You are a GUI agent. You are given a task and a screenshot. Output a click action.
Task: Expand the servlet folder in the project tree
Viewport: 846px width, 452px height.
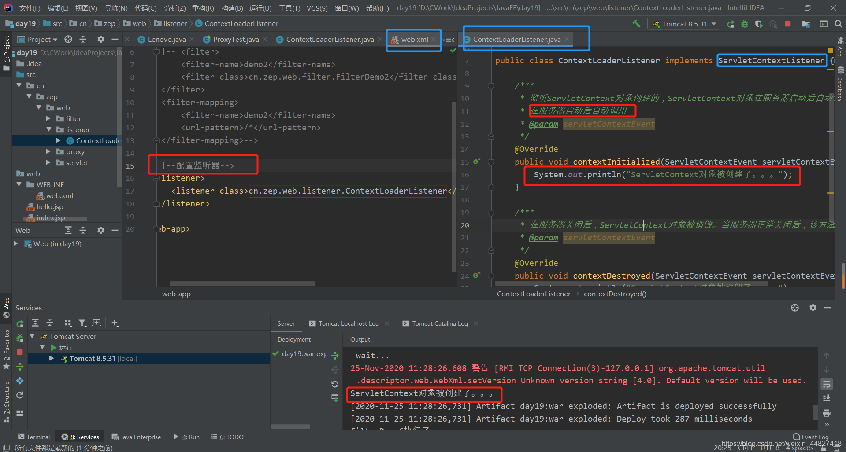[x=48, y=162]
